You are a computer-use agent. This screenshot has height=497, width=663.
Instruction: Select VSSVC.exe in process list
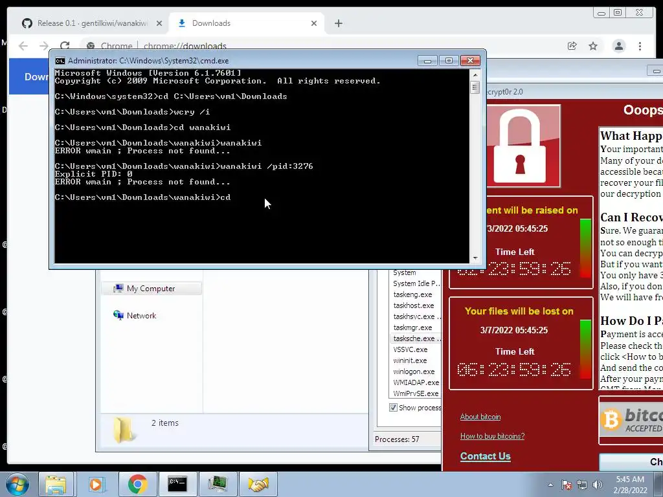coord(410,349)
